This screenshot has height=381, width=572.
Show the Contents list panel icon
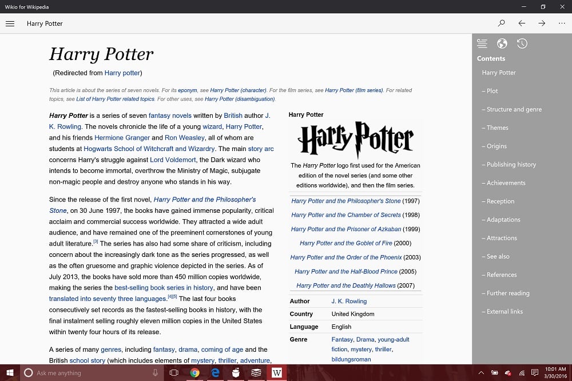pyautogui.click(x=482, y=43)
